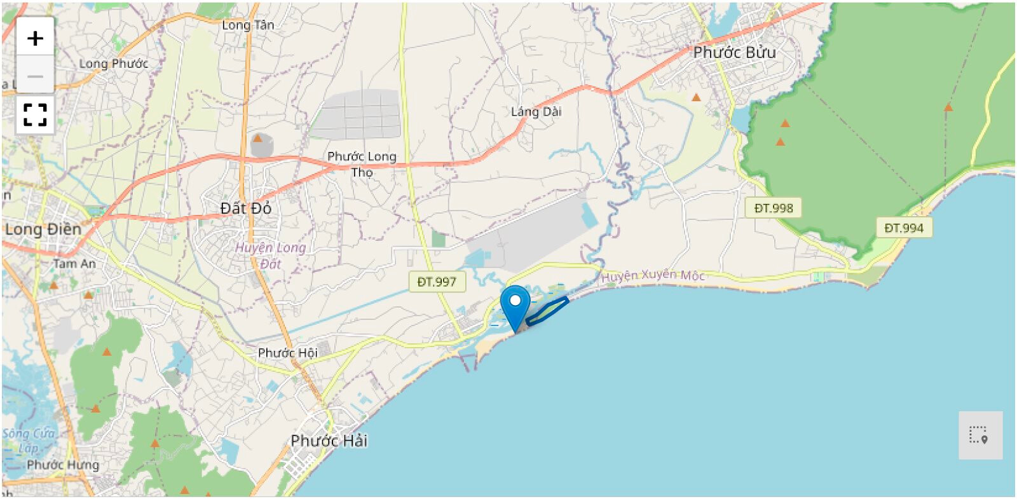
Task: Zoom in with the plus button
Action: (35, 38)
